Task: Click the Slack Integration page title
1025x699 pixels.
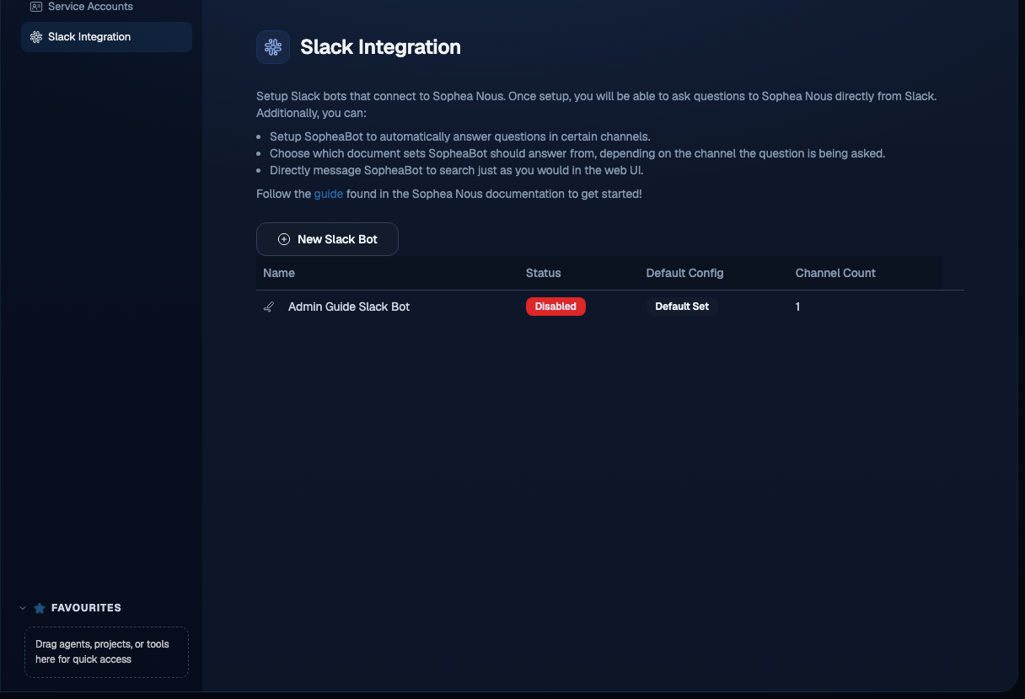Action: (x=380, y=47)
